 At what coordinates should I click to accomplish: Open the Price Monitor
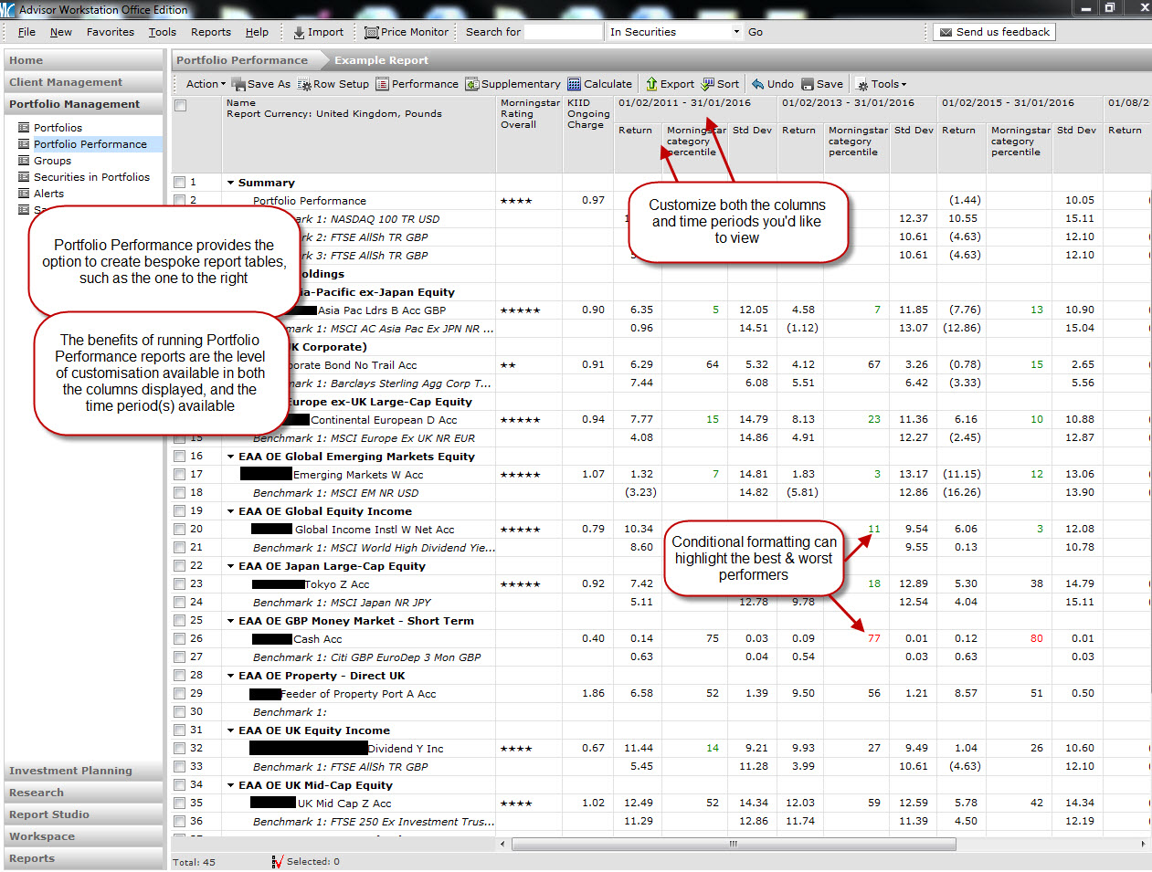(407, 32)
